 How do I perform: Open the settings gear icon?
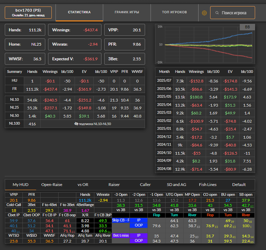[204, 13]
